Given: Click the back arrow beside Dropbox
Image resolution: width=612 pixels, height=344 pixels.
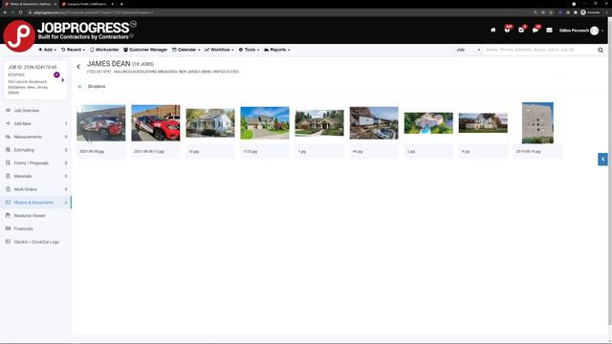Looking at the screenshot, I should coord(80,87).
